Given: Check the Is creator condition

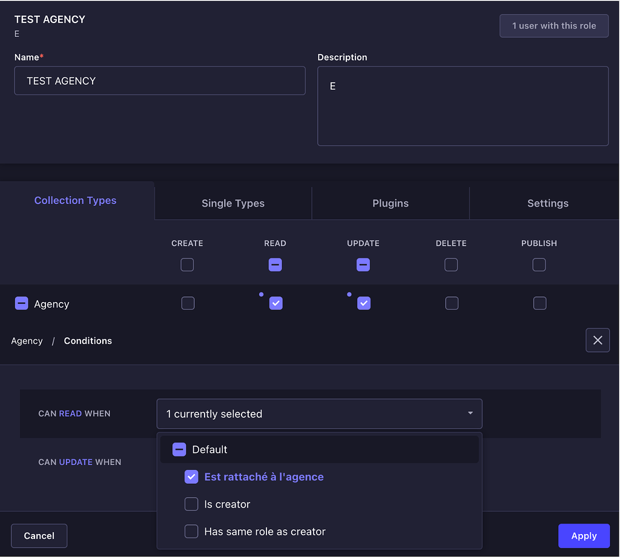Looking at the screenshot, I should click(x=191, y=504).
